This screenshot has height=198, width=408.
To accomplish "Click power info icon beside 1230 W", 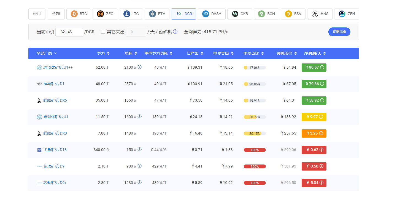I will coord(139,182).
